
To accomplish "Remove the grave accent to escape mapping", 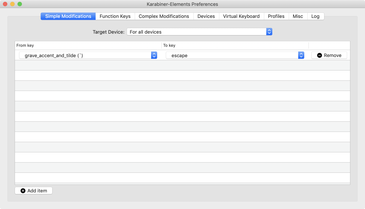I will pyautogui.click(x=329, y=55).
